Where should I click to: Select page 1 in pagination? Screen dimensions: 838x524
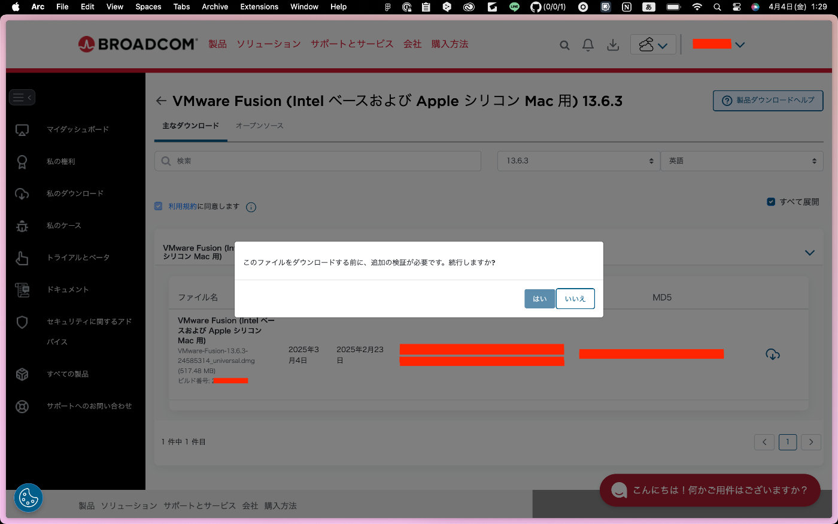788,442
